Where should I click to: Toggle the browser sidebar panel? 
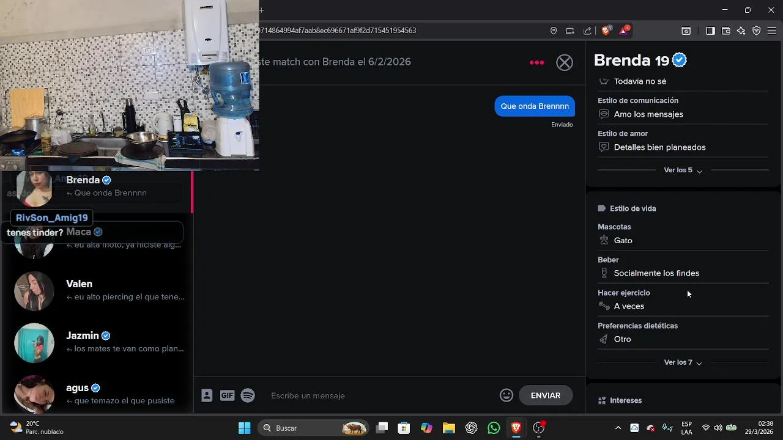[x=710, y=31]
